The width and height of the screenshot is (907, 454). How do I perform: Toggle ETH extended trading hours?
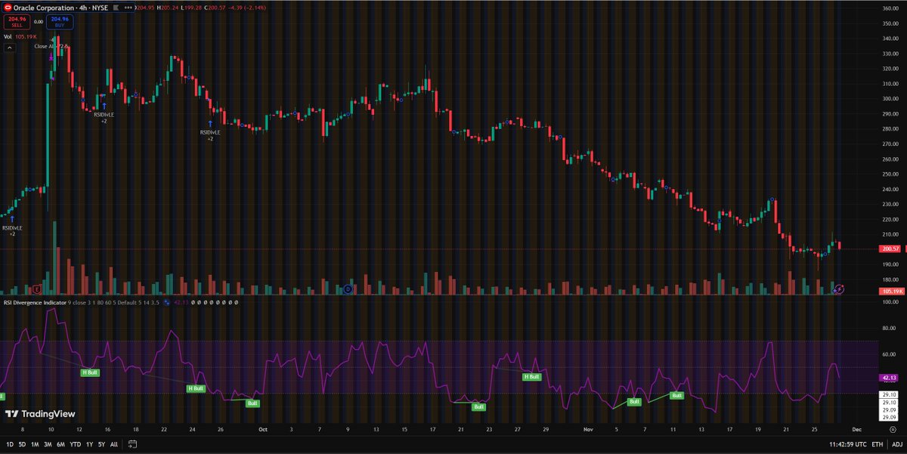877,444
